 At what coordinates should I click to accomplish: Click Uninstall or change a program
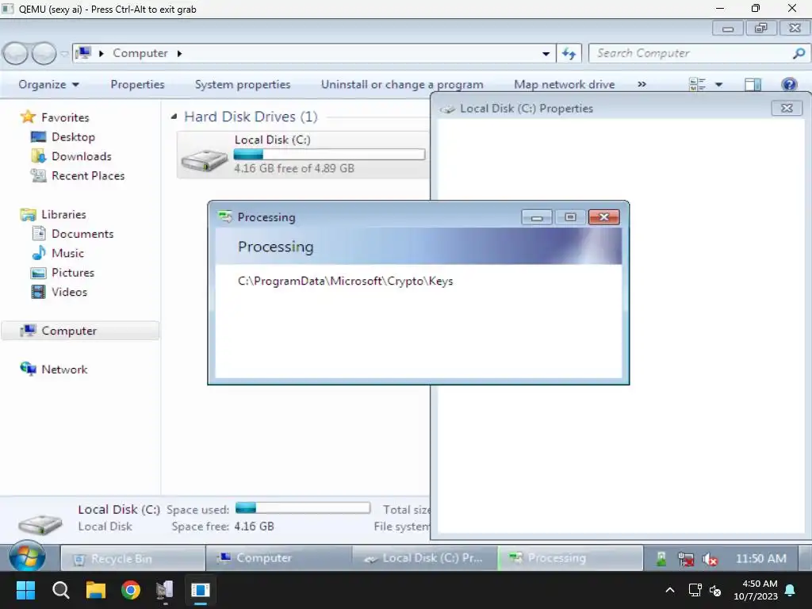pos(402,84)
